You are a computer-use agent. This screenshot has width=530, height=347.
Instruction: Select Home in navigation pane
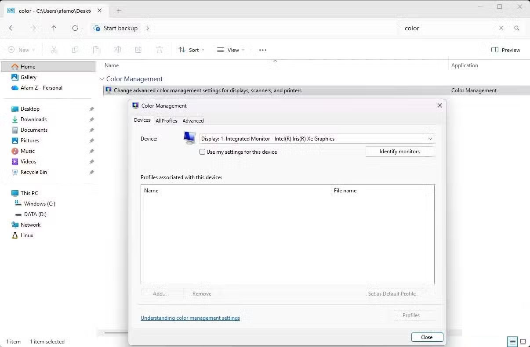click(48, 67)
